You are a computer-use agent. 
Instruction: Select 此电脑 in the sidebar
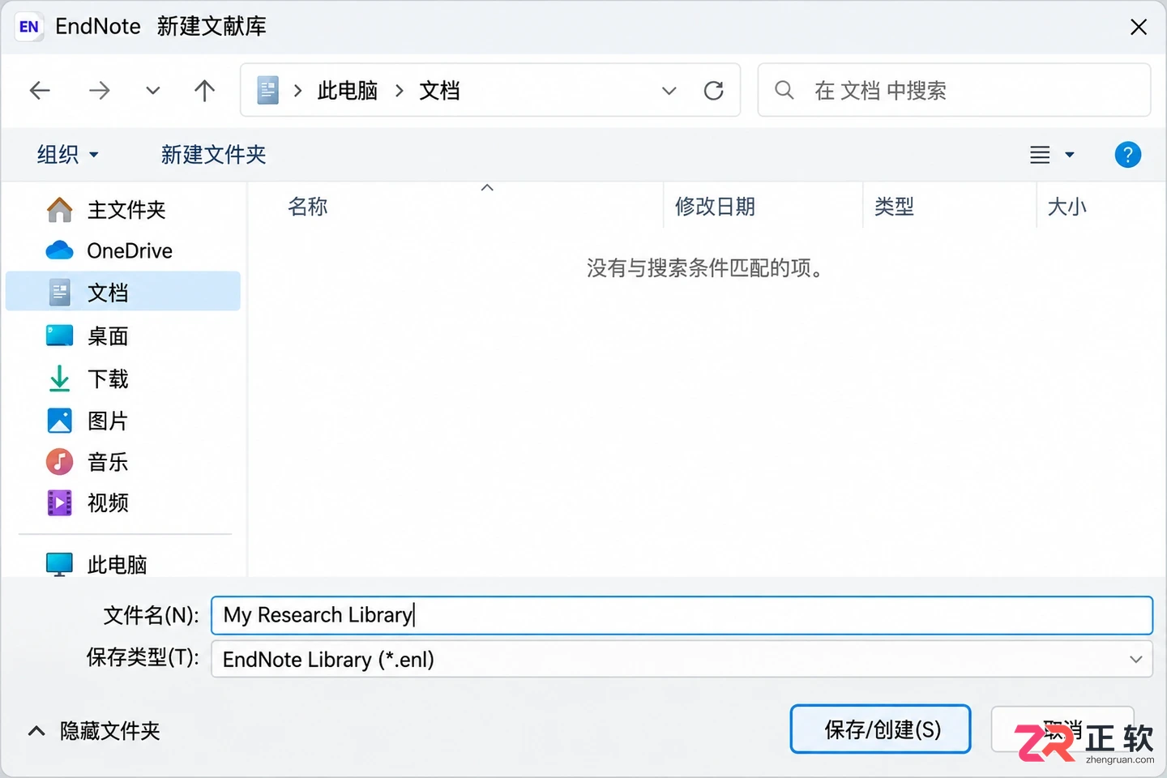pyautogui.click(x=123, y=564)
